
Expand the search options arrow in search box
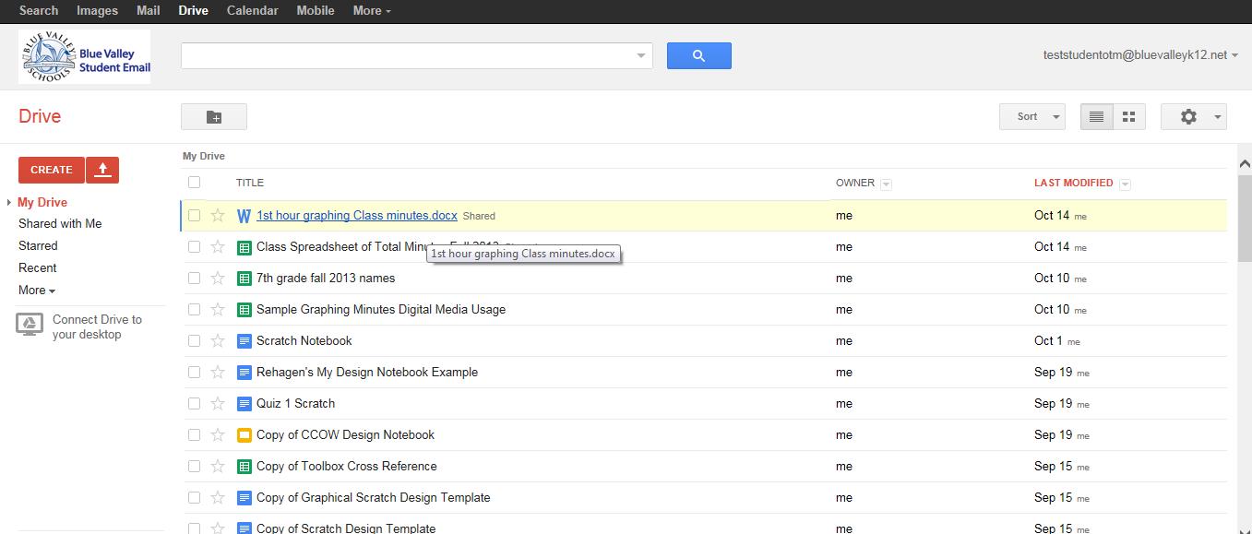tap(641, 56)
